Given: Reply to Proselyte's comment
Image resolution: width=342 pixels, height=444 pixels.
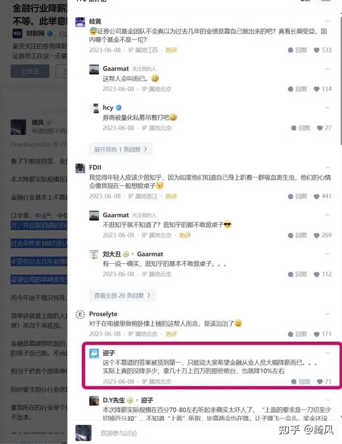Looking at the screenshot, I should click(x=297, y=334).
